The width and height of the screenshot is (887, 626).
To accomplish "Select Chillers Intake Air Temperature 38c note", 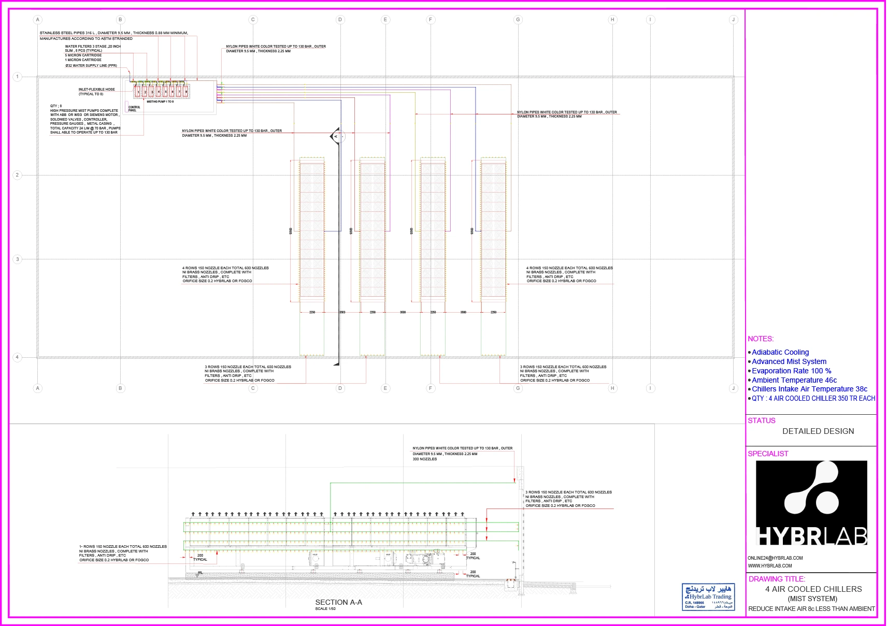I will [x=809, y=389].
